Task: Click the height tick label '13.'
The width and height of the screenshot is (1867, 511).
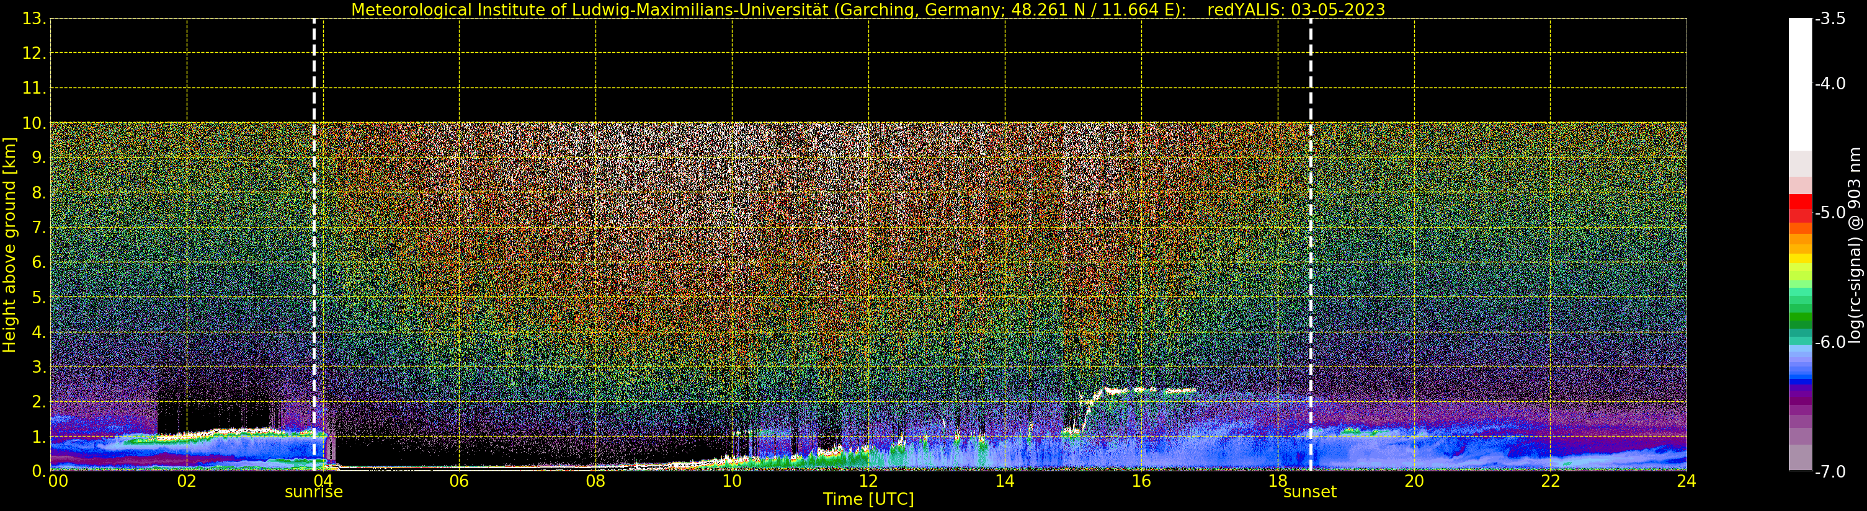Action: (34, 19)
